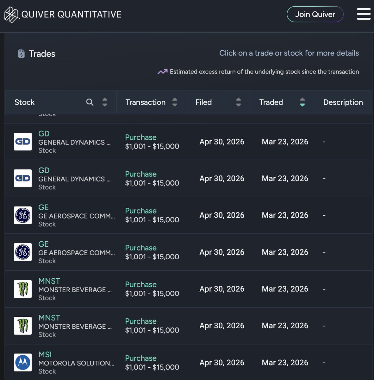Click MOTOROLA SOLUTION company name text

click(76, 363)
